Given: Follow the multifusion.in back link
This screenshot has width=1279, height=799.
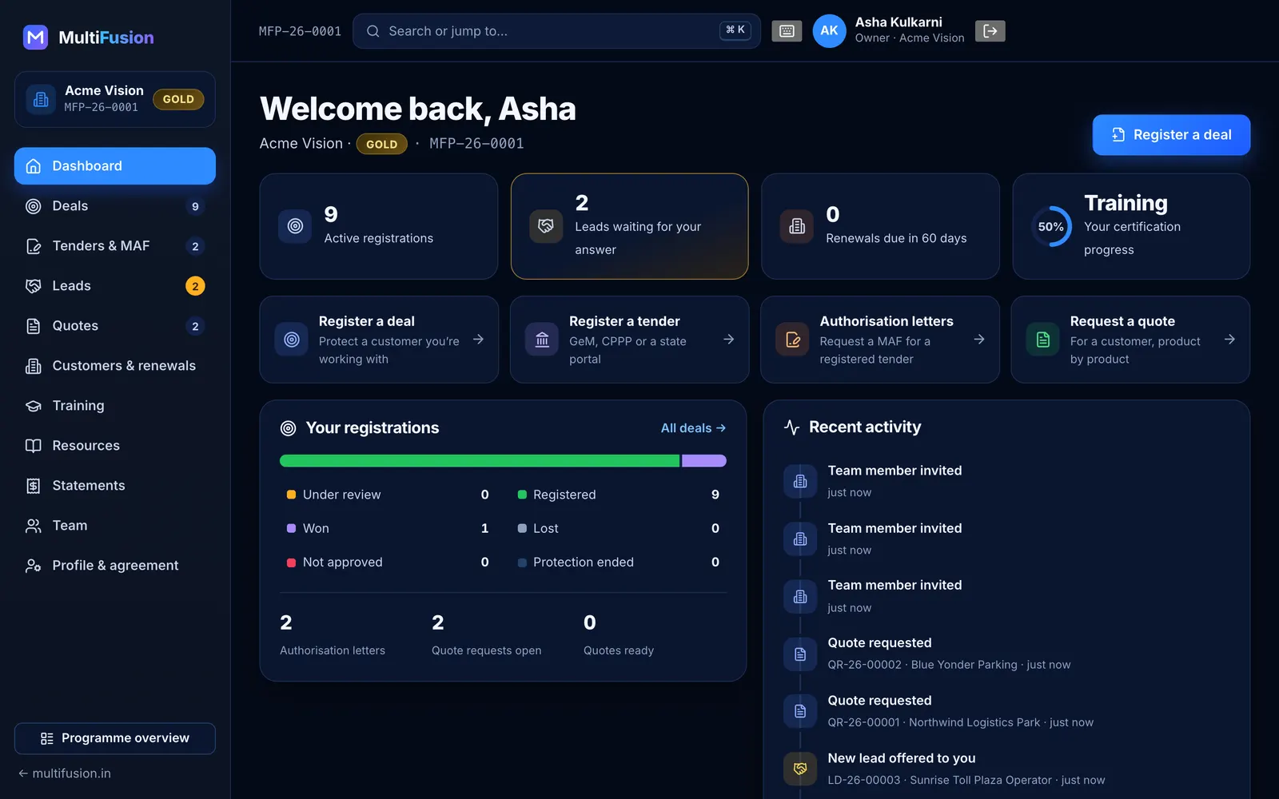Looking at the screenshot, I should [x=65, y=773].
